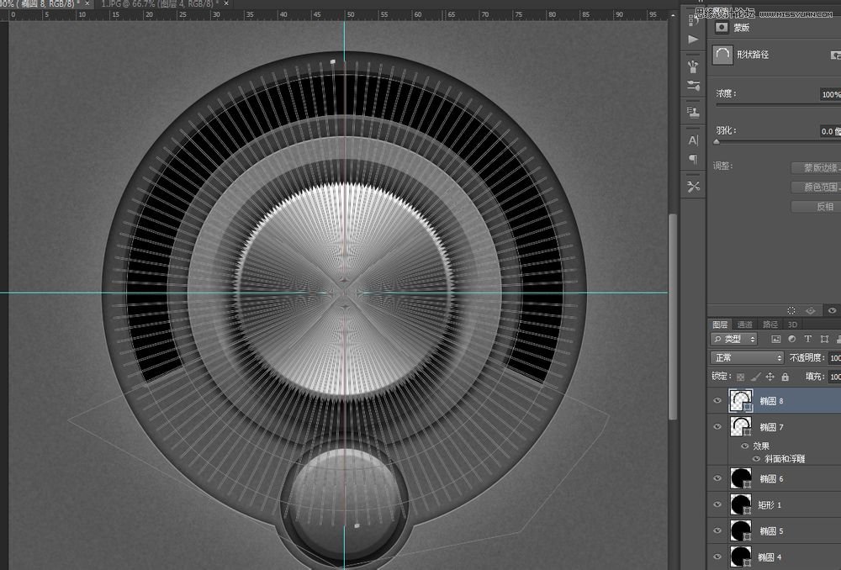Open the Brush Presets panel icon

point(693,87)
